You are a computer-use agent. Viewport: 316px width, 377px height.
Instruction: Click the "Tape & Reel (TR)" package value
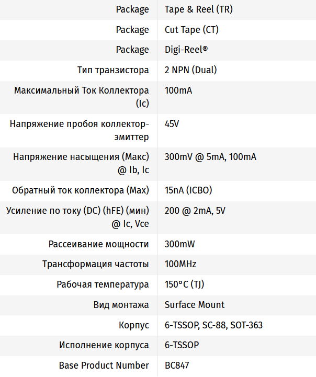[x=192, y=9]
